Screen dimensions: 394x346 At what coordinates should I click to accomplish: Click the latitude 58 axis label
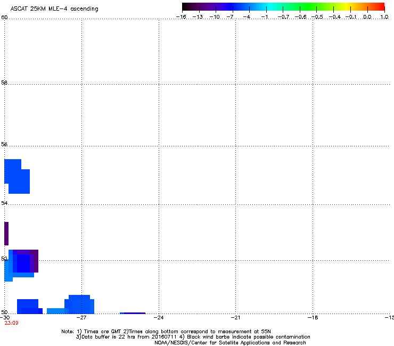4,83
